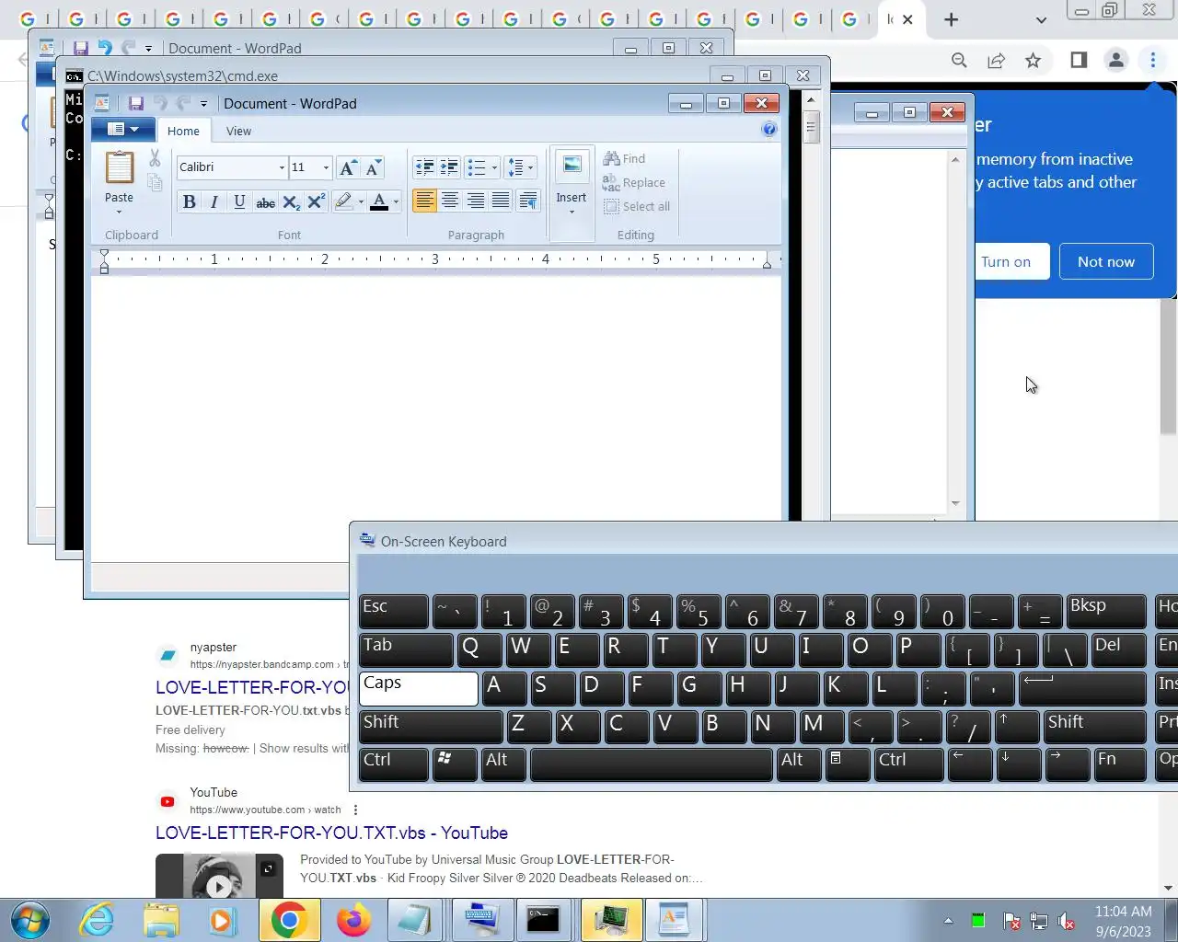Image resolution: width=1178 pixels, height=942 pixels.
Task: Click the cmd.exe taskbar icon
Action: tap(543, 920)
